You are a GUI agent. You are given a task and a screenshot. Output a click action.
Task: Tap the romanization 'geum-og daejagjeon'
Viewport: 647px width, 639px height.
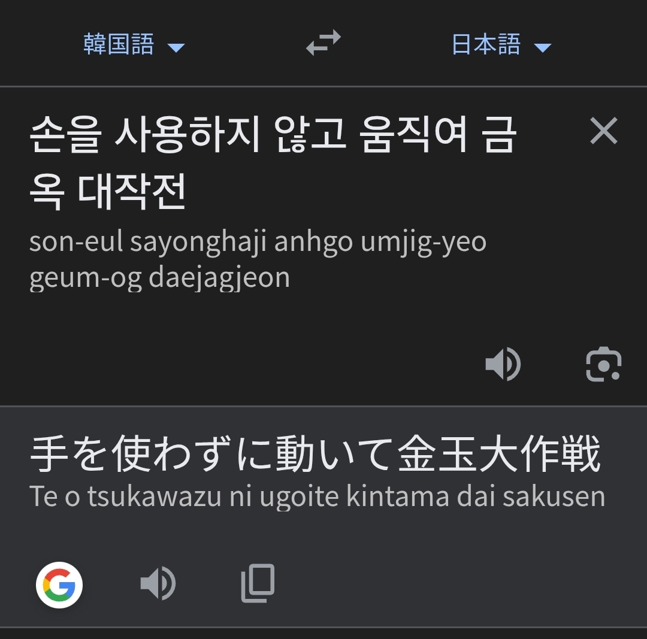pos(160,278)
